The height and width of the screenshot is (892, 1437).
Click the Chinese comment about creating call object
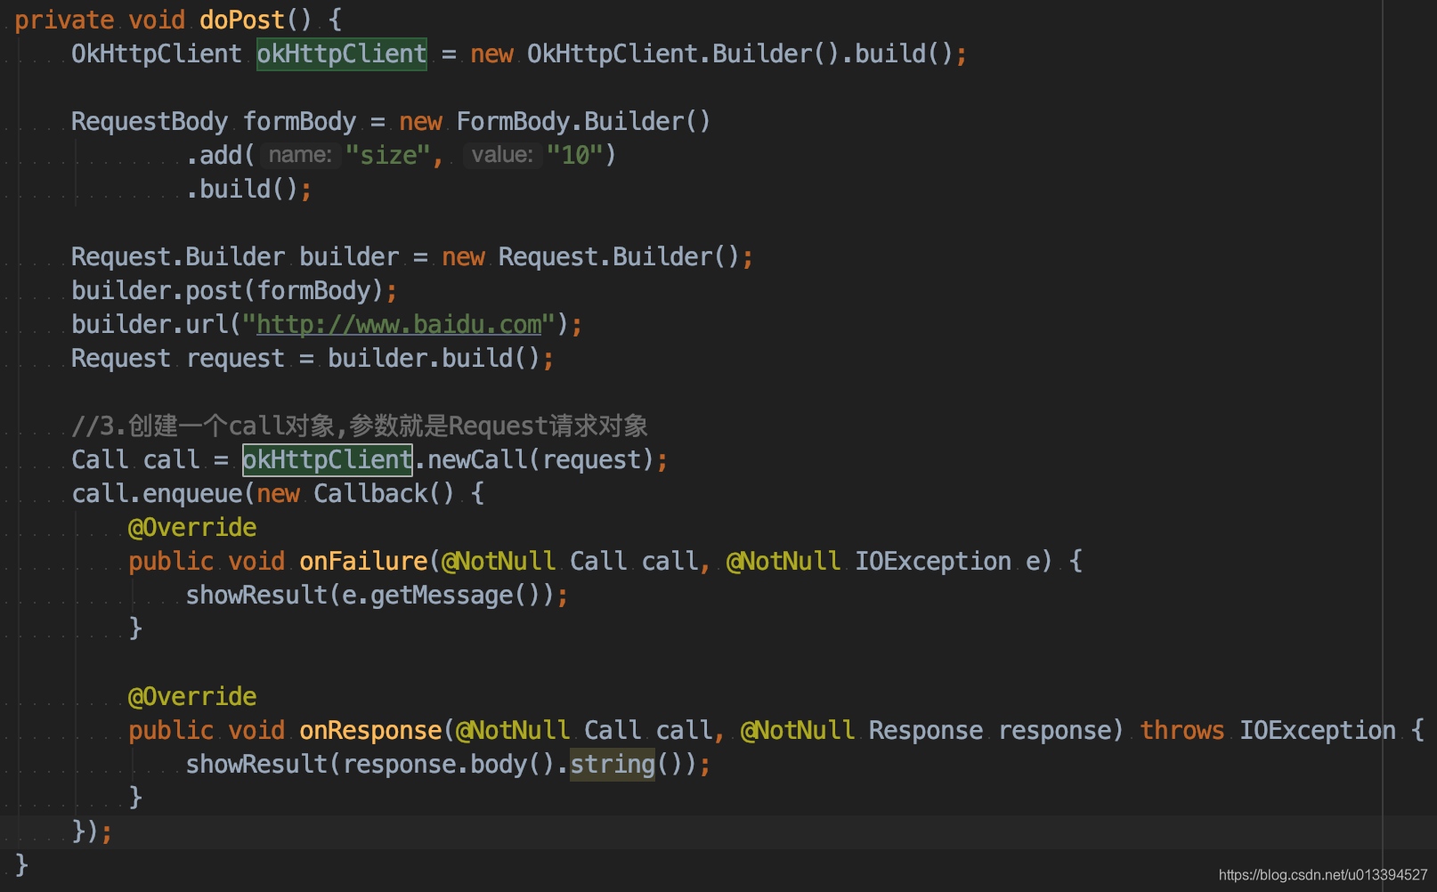(x=360, y=426)
